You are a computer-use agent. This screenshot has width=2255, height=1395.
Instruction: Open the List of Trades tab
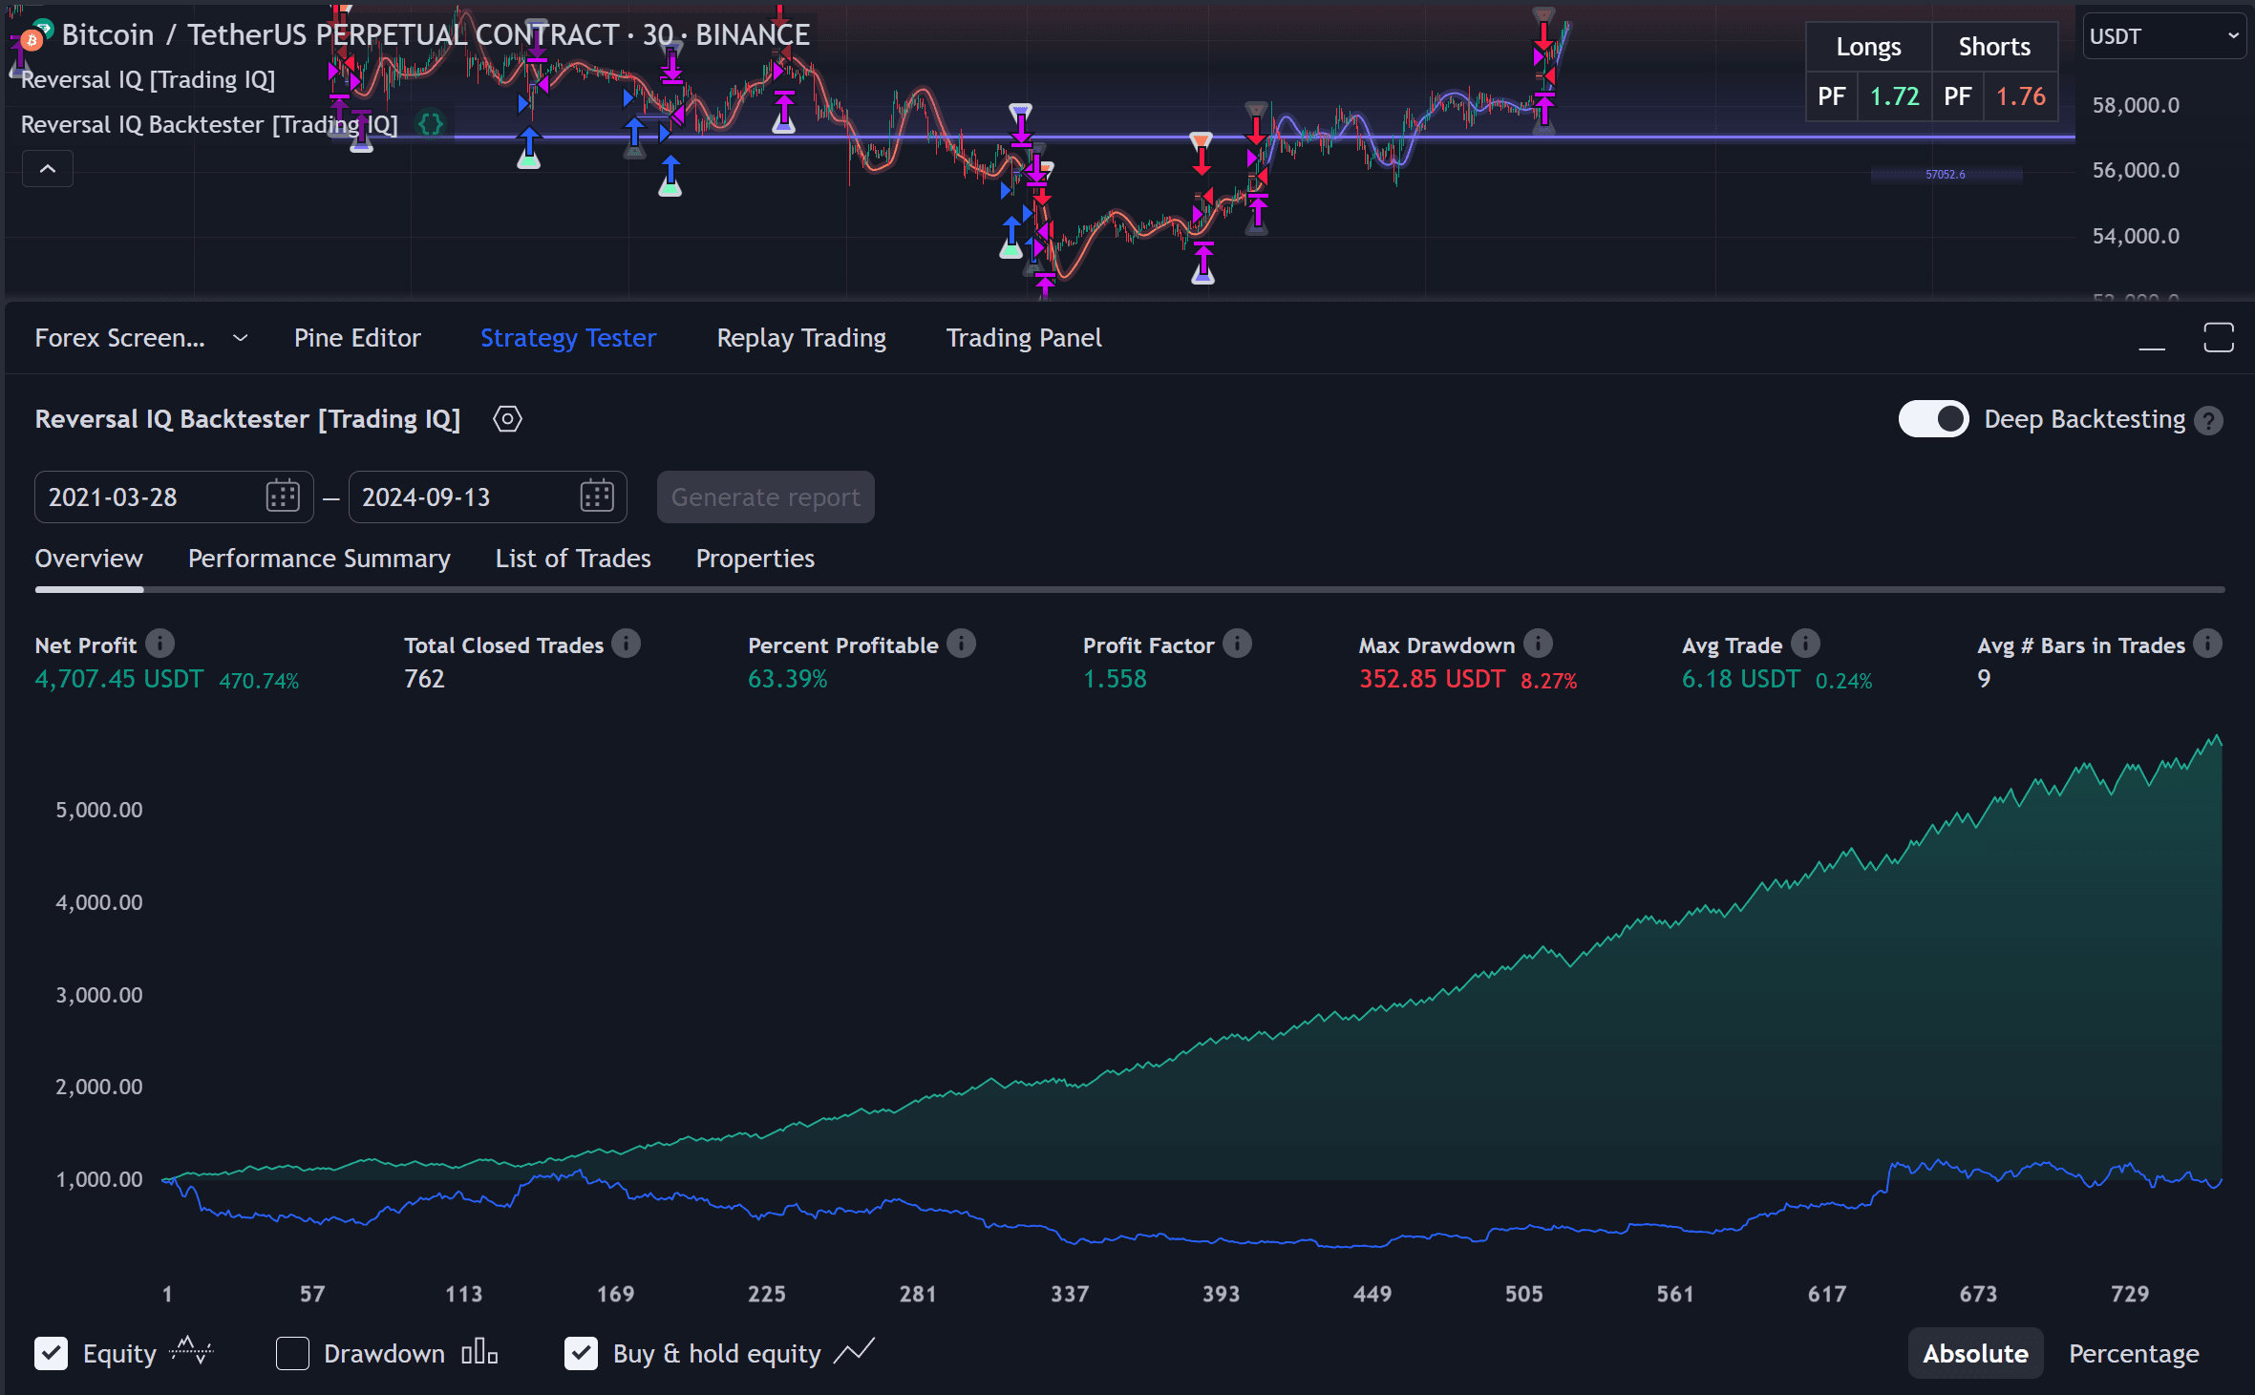(573, 559)
